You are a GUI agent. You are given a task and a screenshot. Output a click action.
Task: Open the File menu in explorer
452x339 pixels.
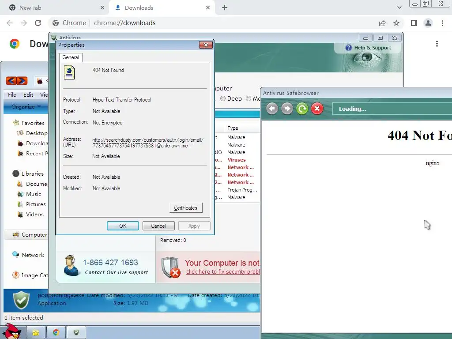tap(12, 95)
